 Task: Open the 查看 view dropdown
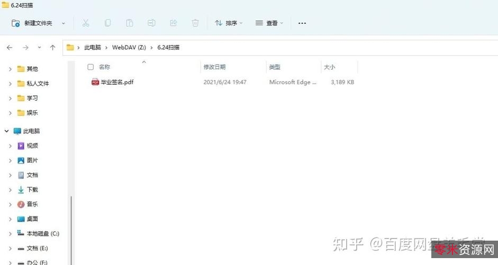269,23
